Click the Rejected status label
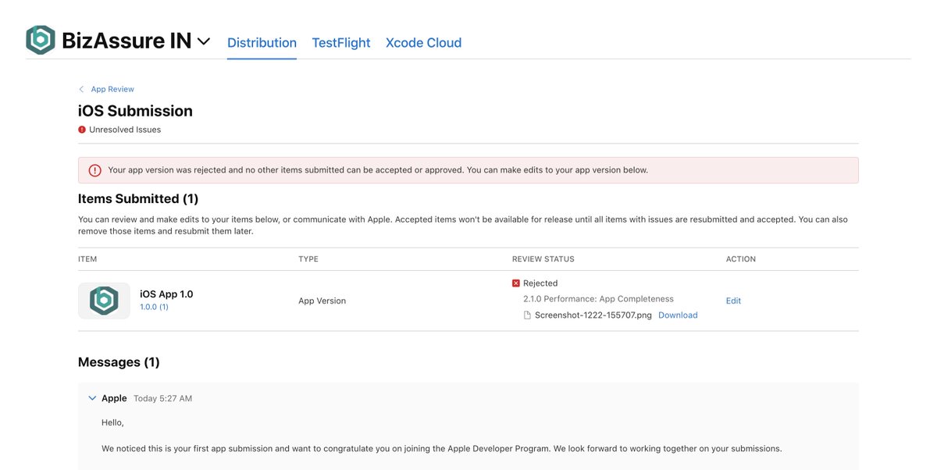Image resolution: width=937 pixels, height=470 pixels. tap(540, 283)
